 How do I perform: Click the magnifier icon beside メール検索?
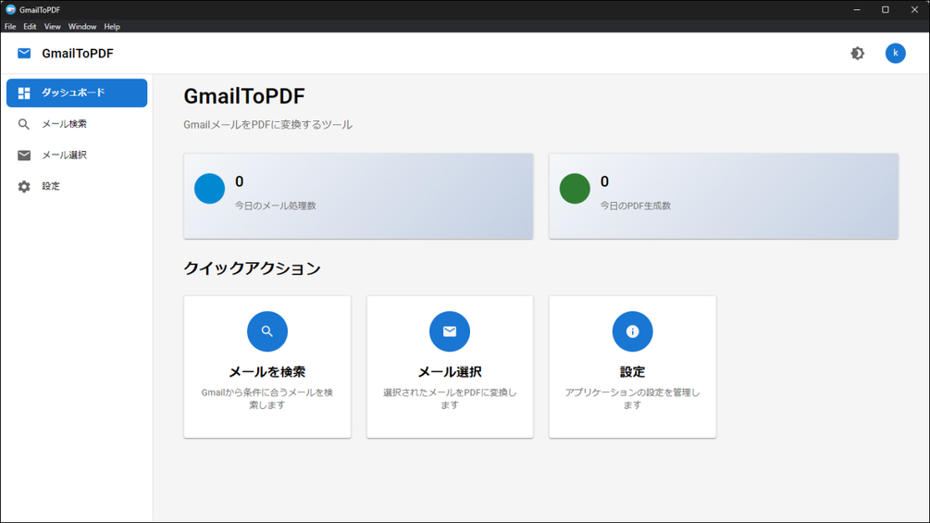24,124
